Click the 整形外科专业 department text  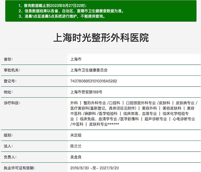[x=95, y=103]
